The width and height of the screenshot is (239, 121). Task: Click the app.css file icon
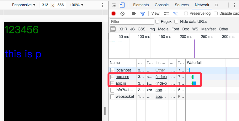(x=112, y=77)
